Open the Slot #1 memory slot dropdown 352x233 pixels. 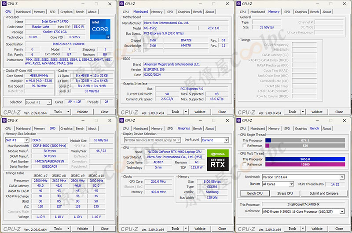pyautogui.click(x=17, y=140)
